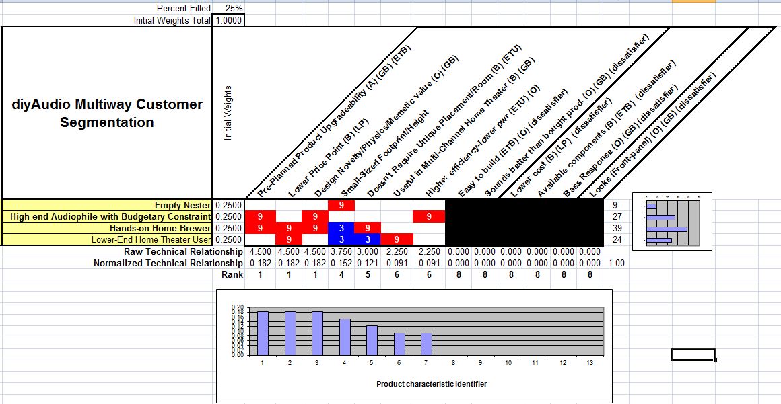Click Hands-on Home Brewer's 0.2500 weight cell
This screenshot has width=781, height=404.
(228, 228)
